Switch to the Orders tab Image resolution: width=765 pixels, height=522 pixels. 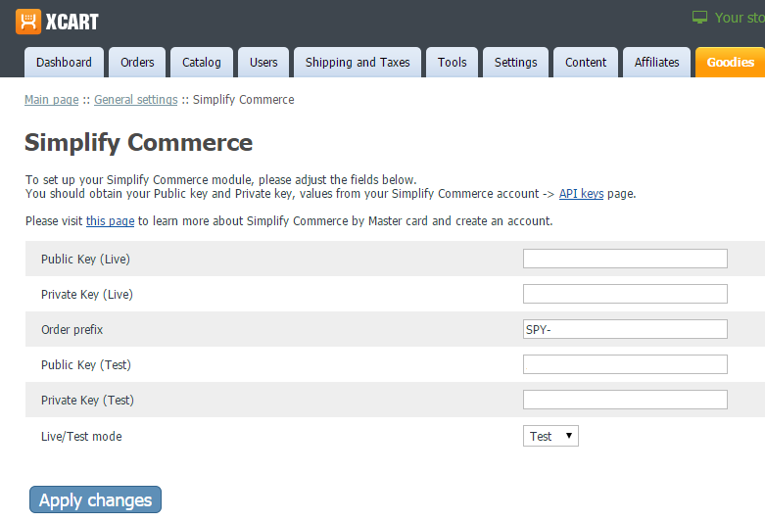tap(137, 62)
